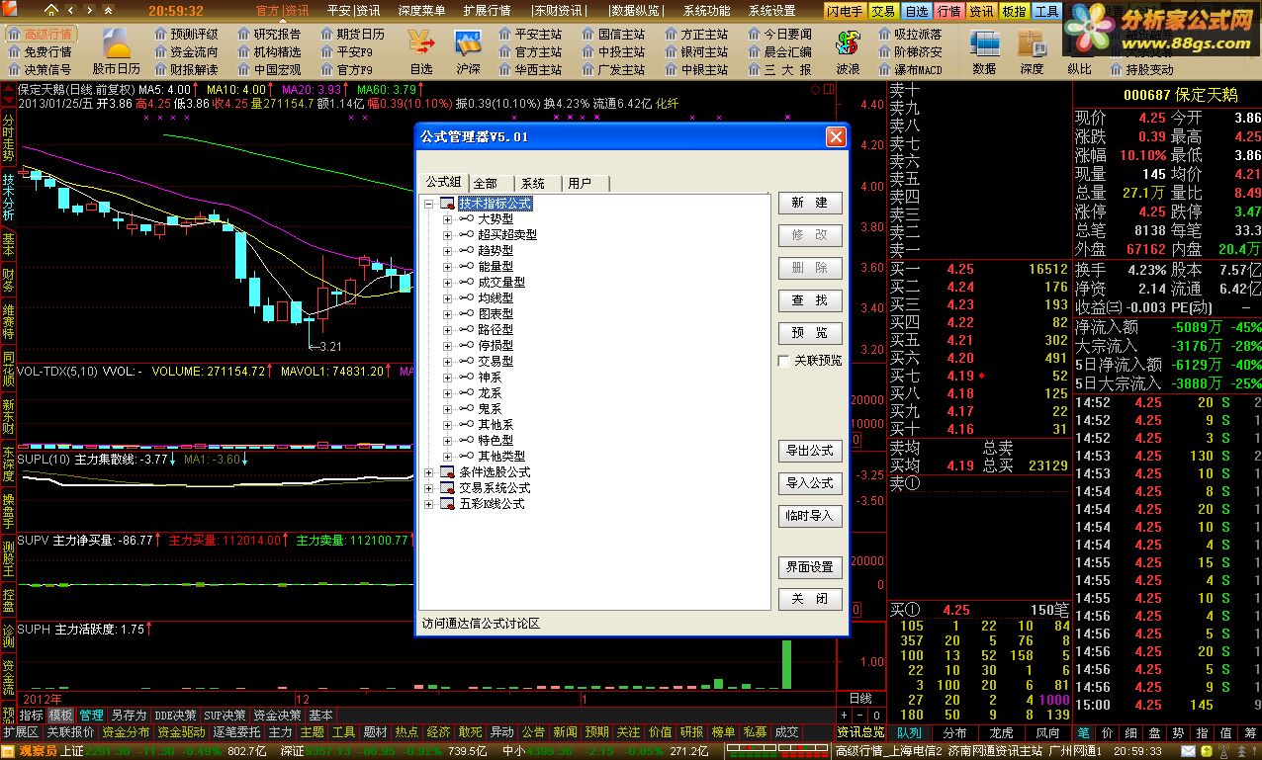The width and height of the screenshot is (1262, 760).
Task: Click the 预 览 button
Action: pyautogui.click(x=810, y=333)
